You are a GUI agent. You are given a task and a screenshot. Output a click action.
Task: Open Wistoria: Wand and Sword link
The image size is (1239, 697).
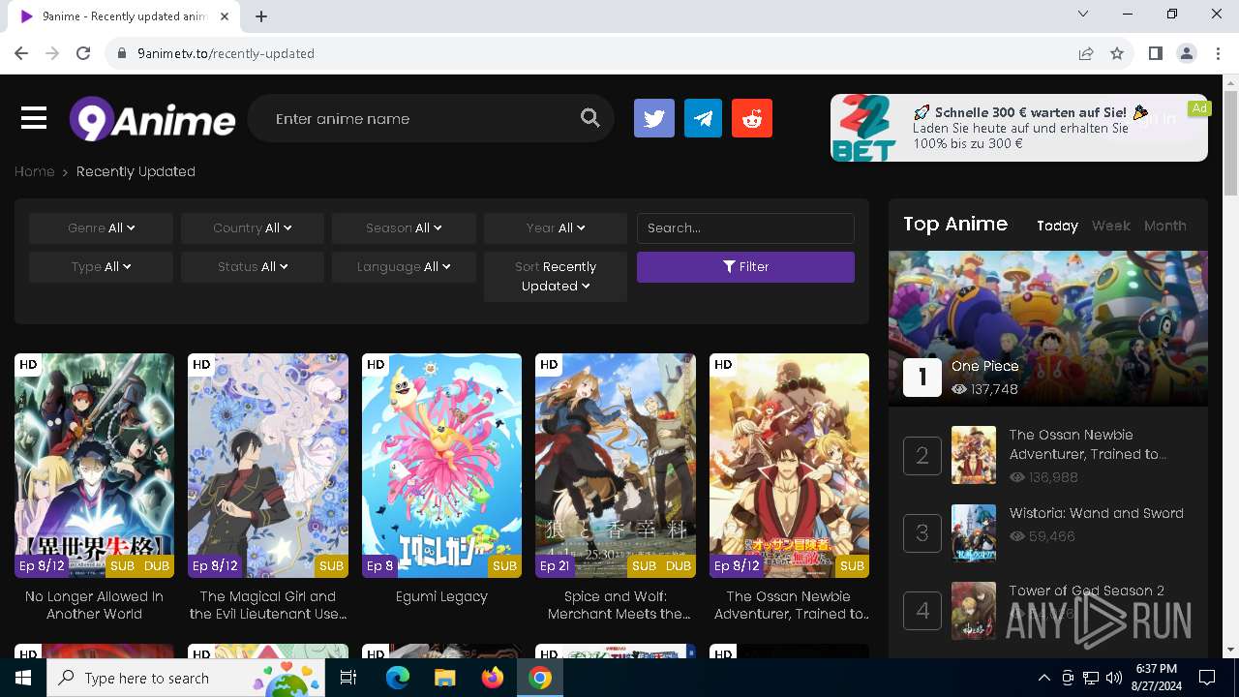[x=1096, y=513]
